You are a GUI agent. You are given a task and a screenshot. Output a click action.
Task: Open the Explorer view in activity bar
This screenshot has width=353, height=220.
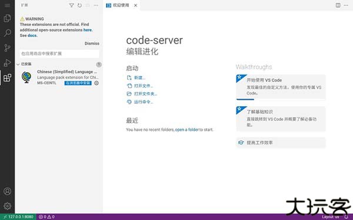pyautogui.click(x=7, y=18)
